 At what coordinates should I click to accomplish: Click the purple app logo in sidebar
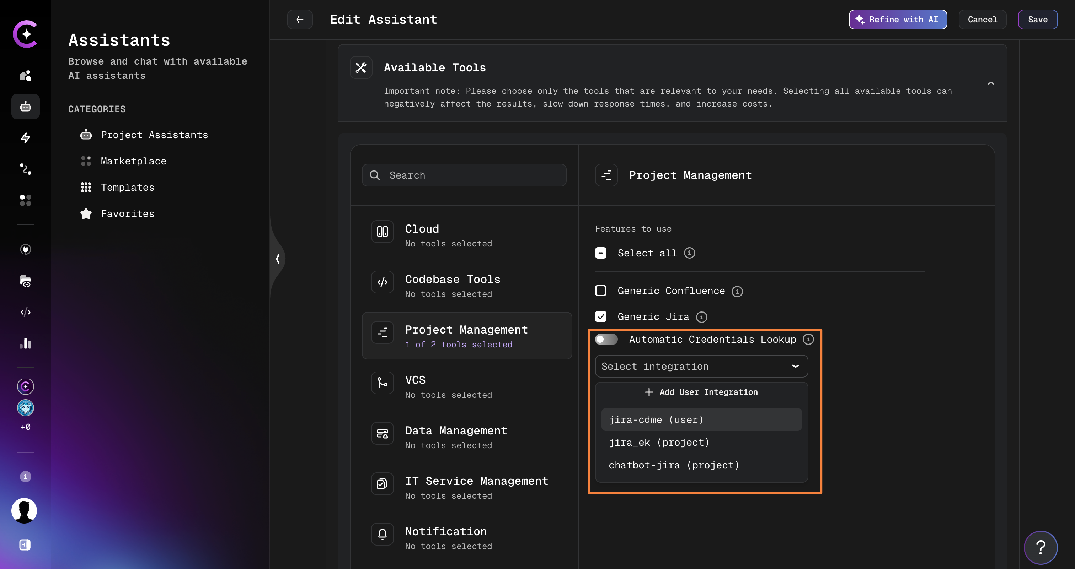[x=26, y=34]
